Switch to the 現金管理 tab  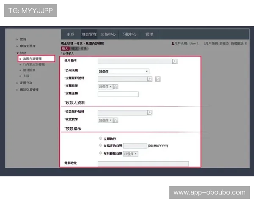click(89, 34)
